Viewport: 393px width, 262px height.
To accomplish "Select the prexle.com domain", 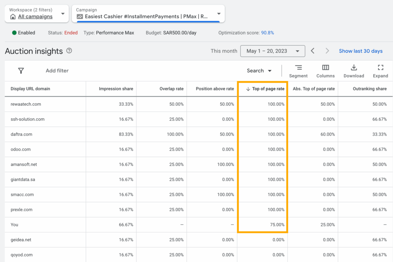I will click(21, 210).
